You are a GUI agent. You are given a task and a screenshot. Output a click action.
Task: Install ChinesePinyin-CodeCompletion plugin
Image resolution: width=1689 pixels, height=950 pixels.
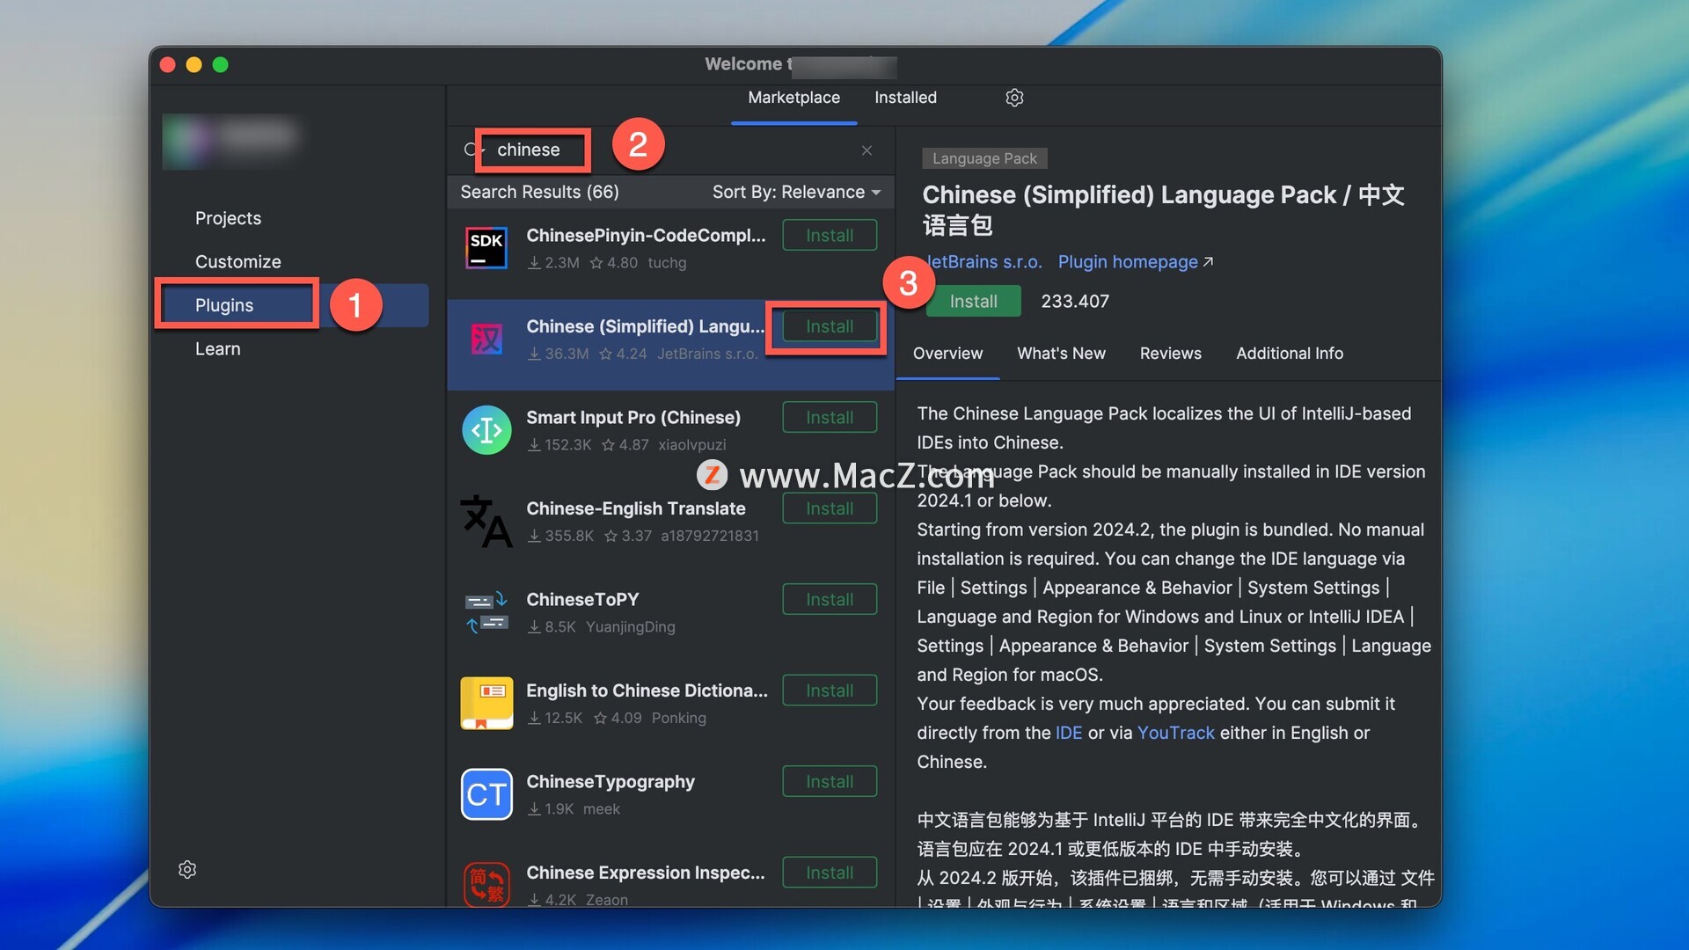830,236
